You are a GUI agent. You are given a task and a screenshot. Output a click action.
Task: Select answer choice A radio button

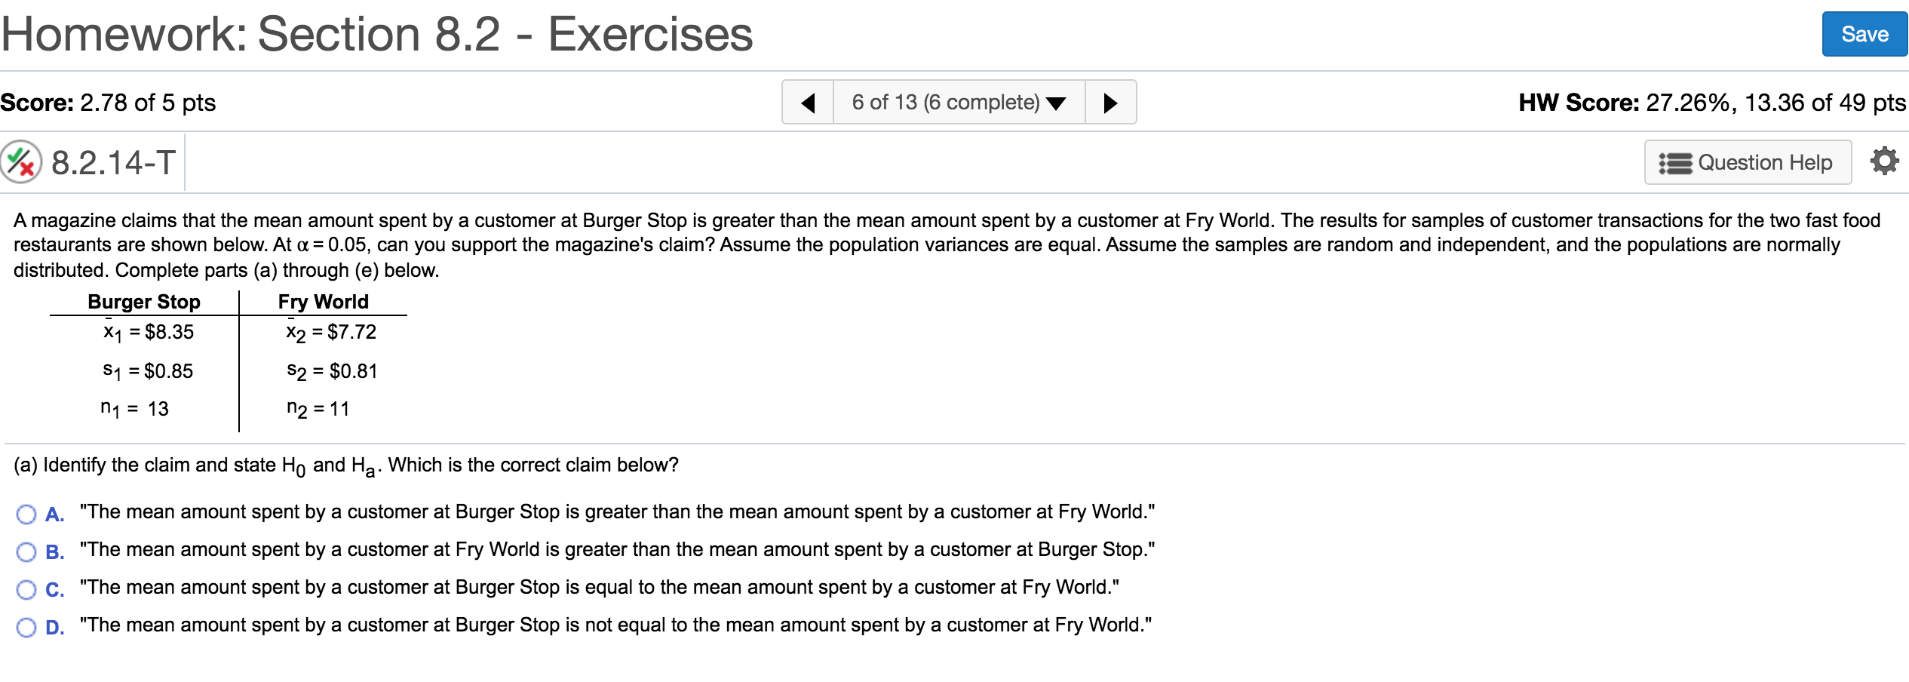[26, 515]
